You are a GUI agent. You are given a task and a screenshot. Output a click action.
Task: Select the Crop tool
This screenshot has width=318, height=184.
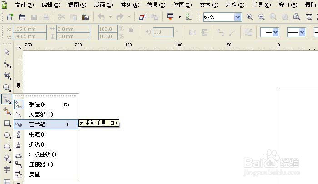[7, 76]
